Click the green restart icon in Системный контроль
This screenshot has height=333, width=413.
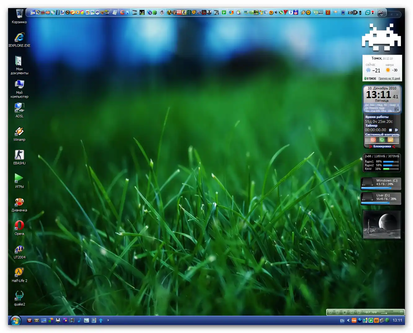coord(382,140)
